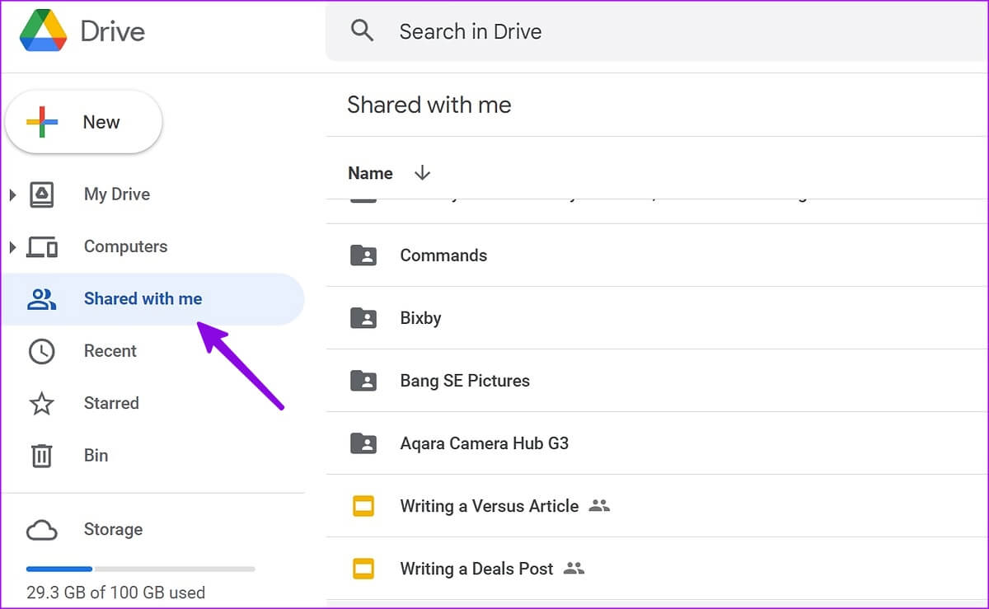Select Shared with me in the sidebar
Screen dimensions: 989x609
[153, 299]
